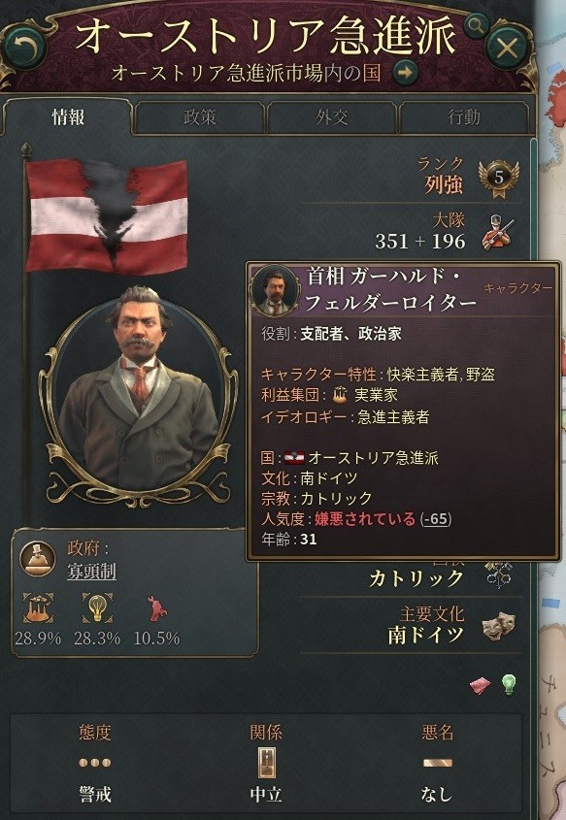Open the 行動 tab
The width and height of the screenshot is (566, 820).
464,117
